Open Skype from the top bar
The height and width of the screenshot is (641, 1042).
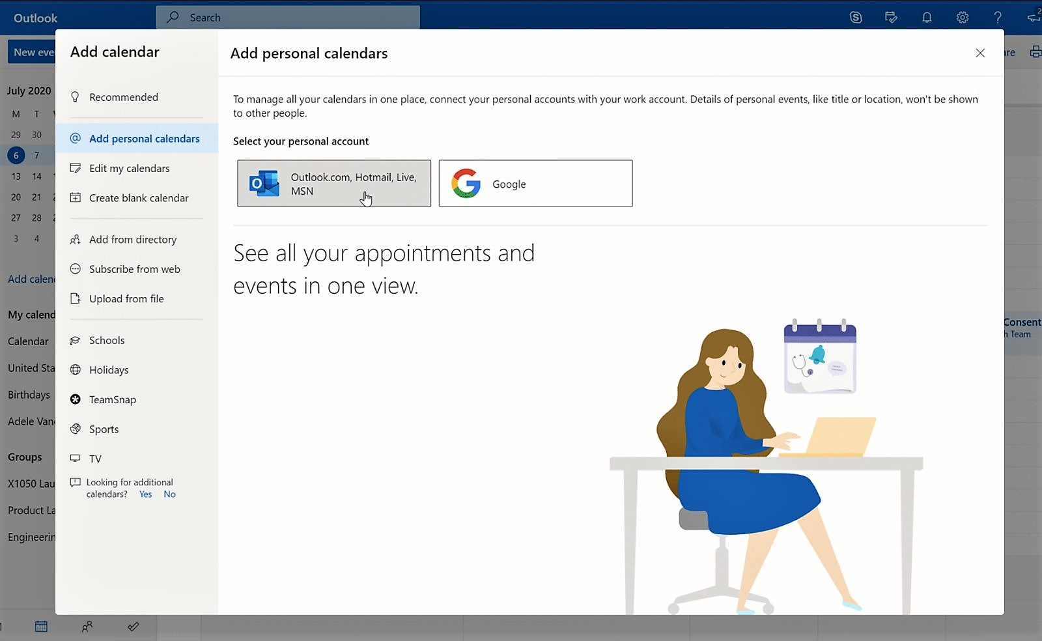856,18
